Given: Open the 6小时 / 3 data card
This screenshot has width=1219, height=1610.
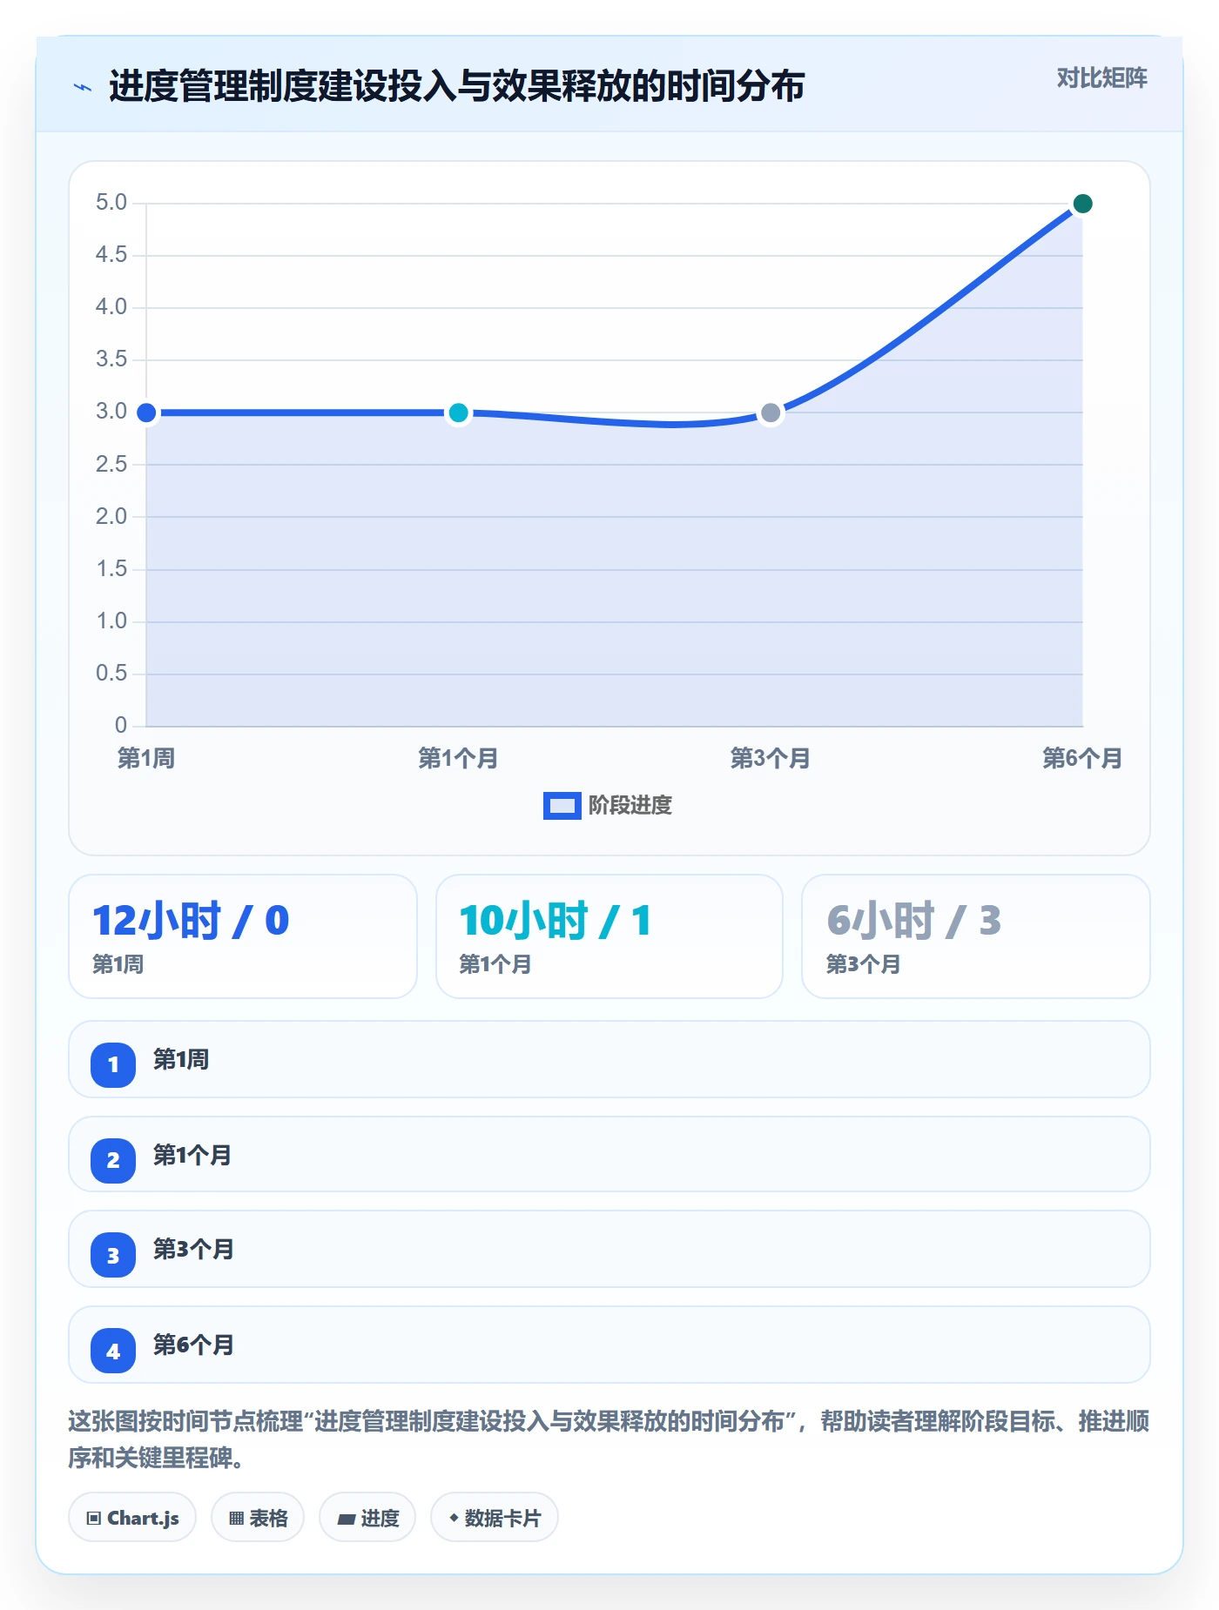Looking at the screenshot, I should (x=976, y=936).
